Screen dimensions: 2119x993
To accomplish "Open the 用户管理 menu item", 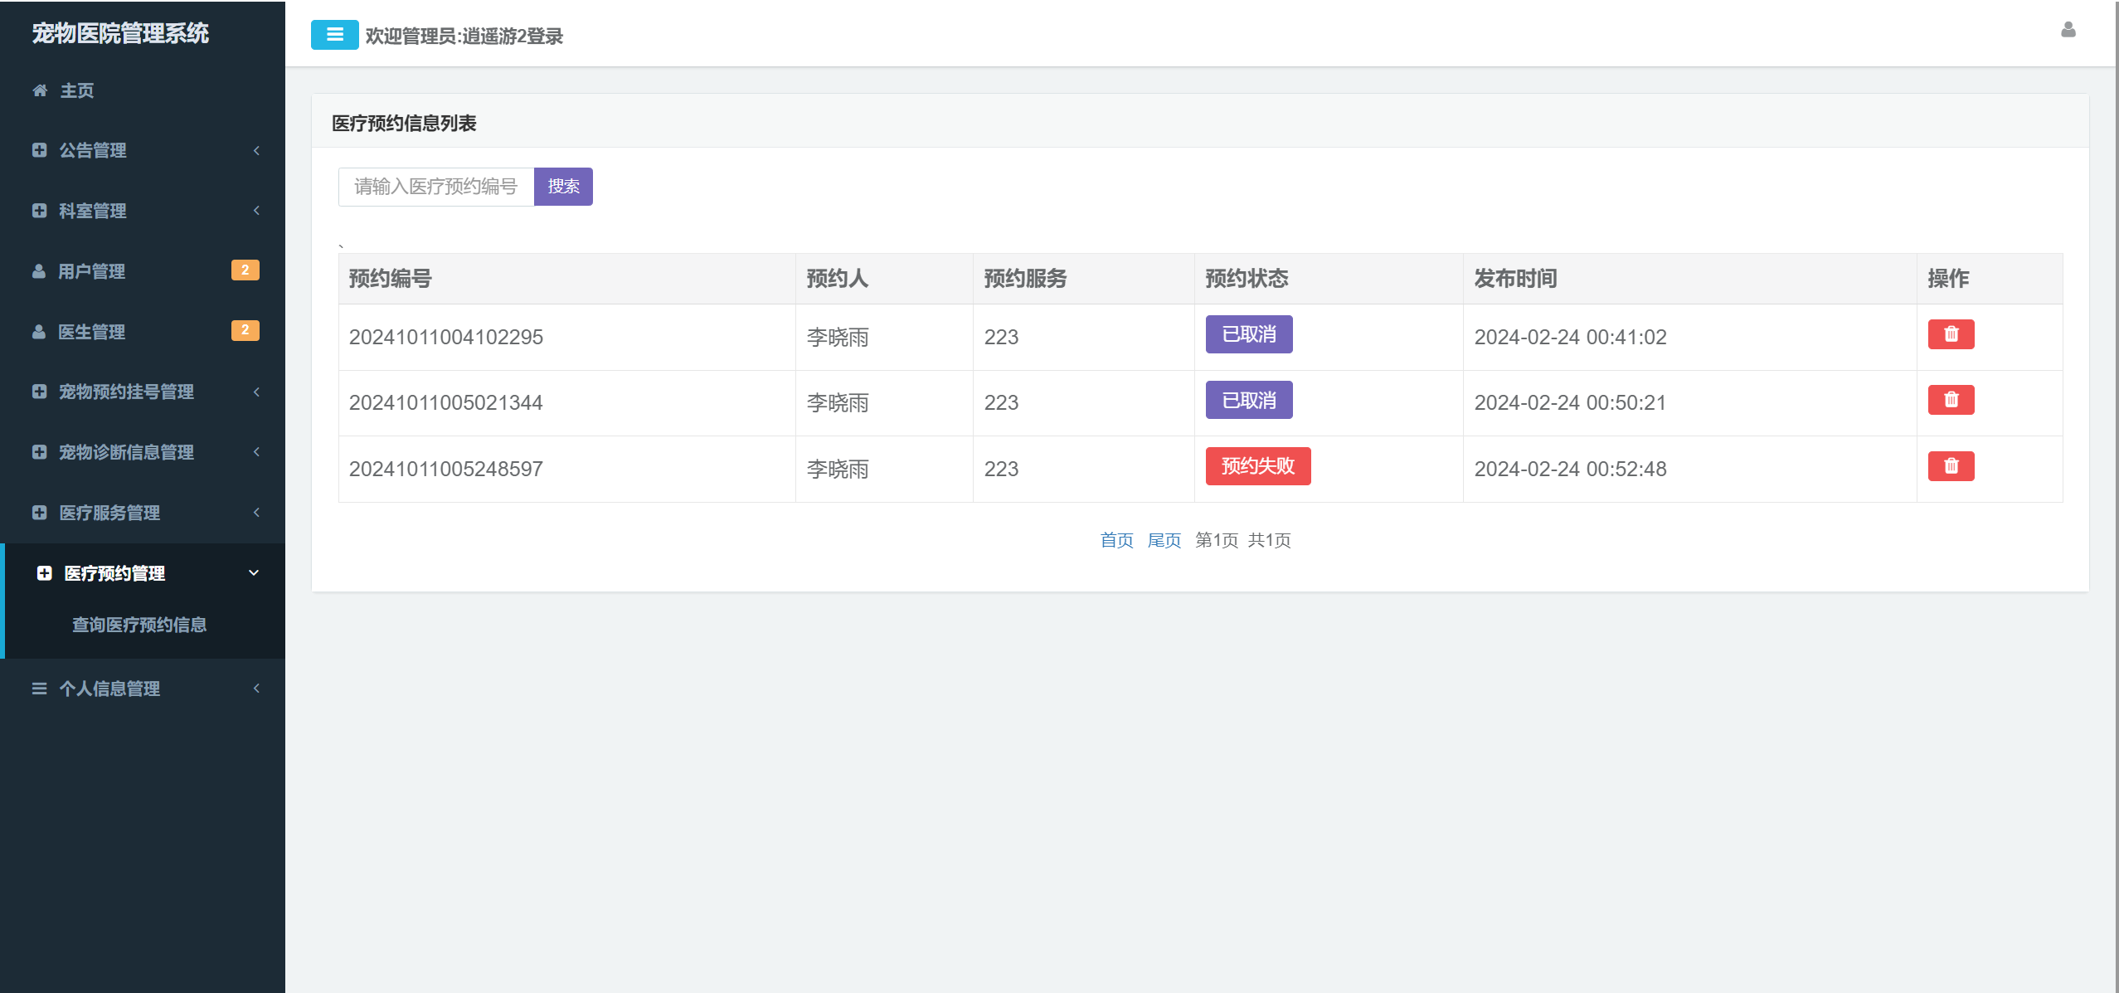I will tap(91, 271).
